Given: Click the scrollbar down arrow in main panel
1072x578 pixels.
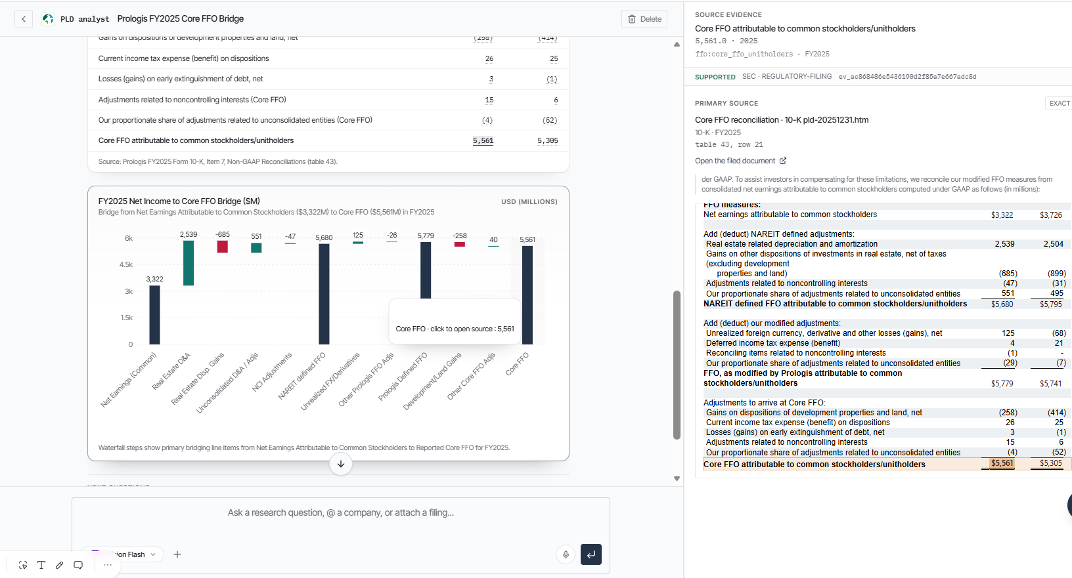Looking at the screenshot, I should click(677, 479).
